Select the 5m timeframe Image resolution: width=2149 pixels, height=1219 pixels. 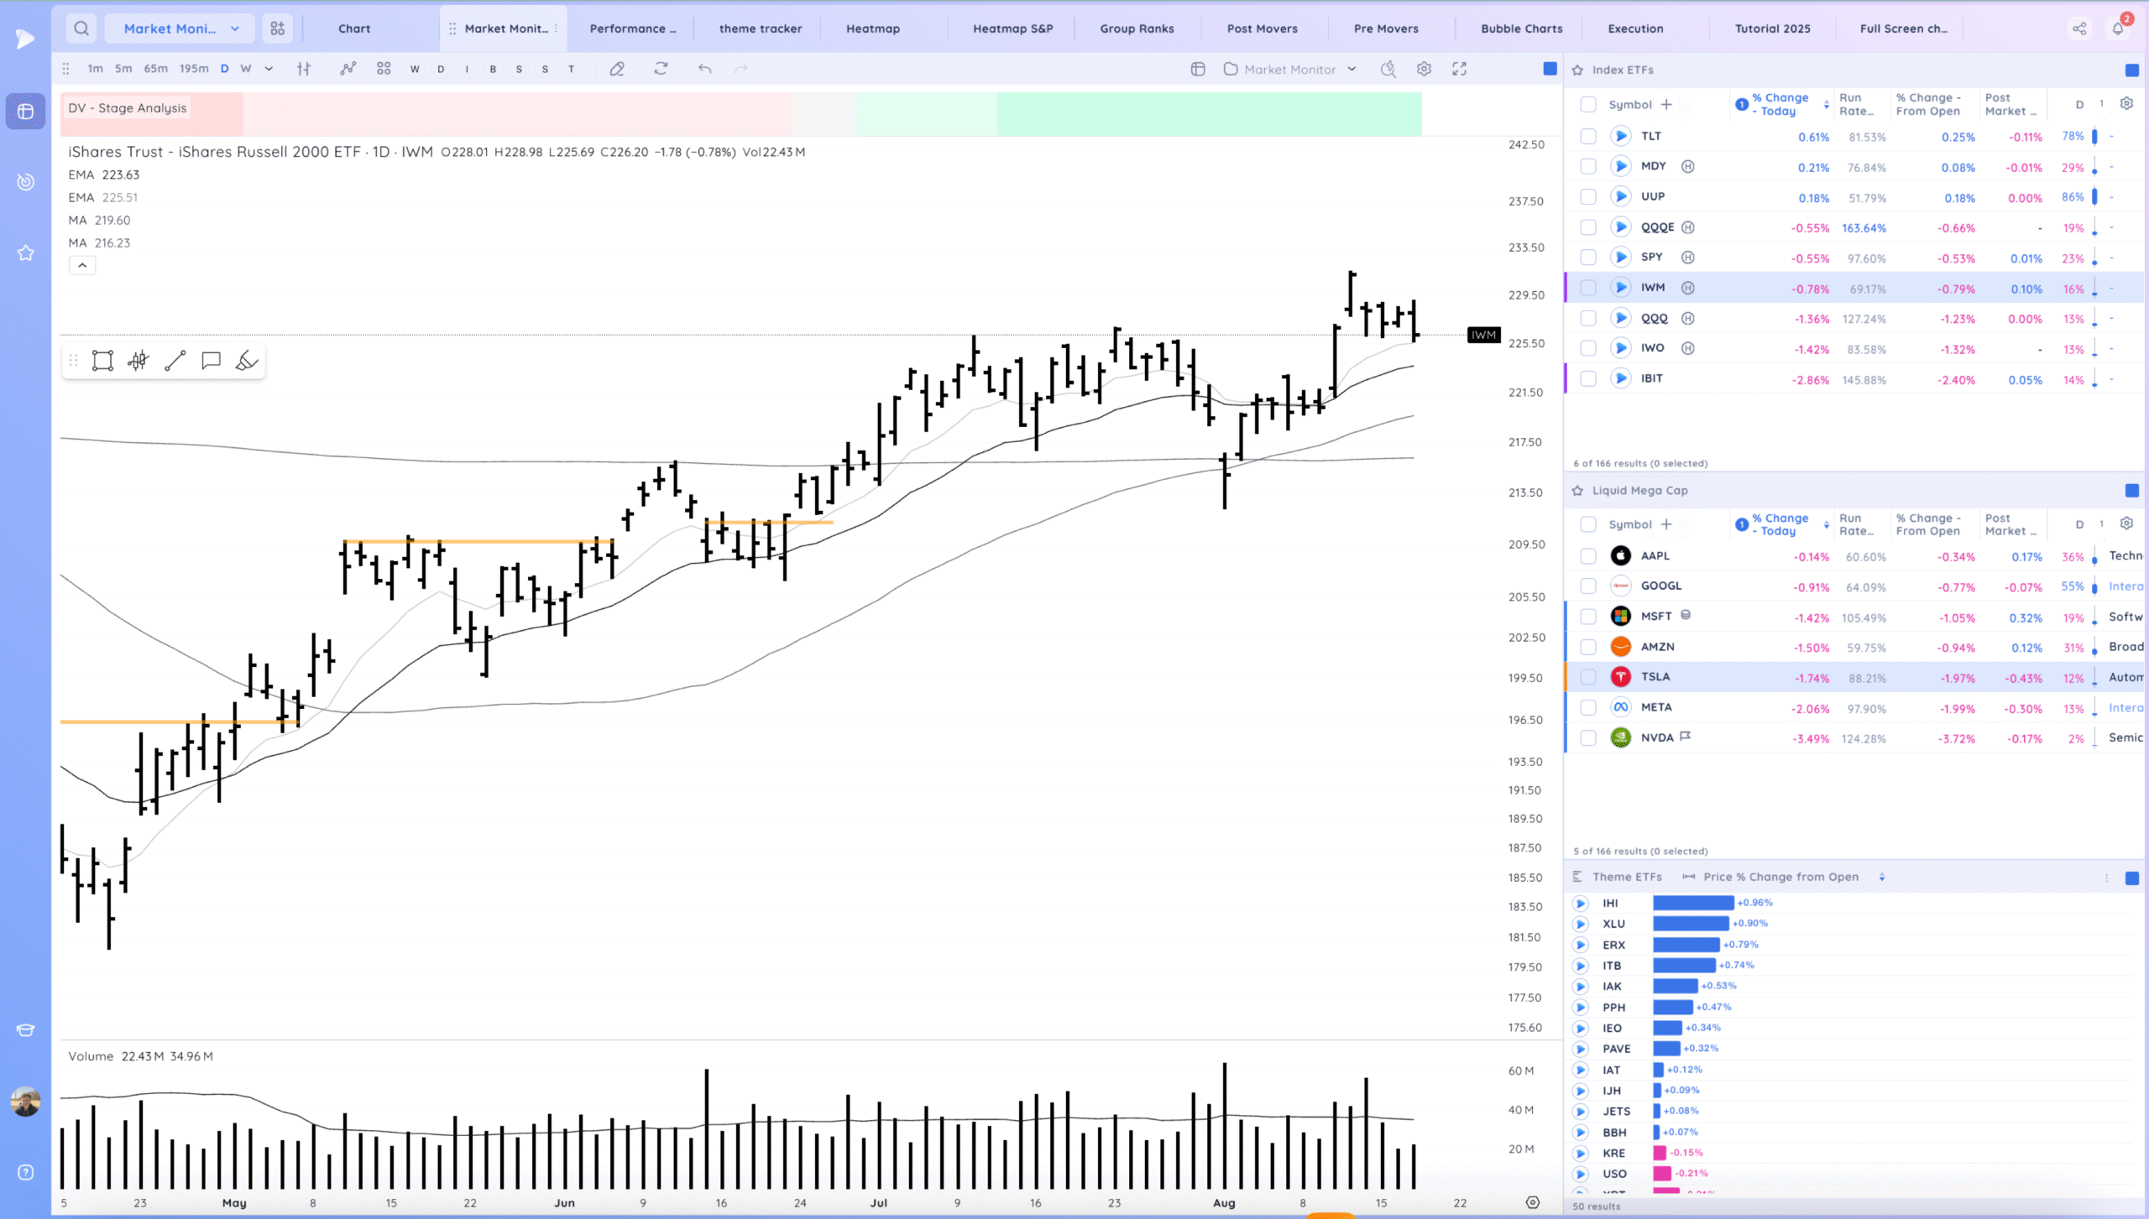click(x=123, y=69)
